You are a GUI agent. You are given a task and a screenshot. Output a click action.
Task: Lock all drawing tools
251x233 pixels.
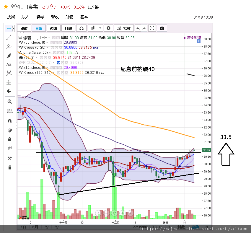pos(10,139)
